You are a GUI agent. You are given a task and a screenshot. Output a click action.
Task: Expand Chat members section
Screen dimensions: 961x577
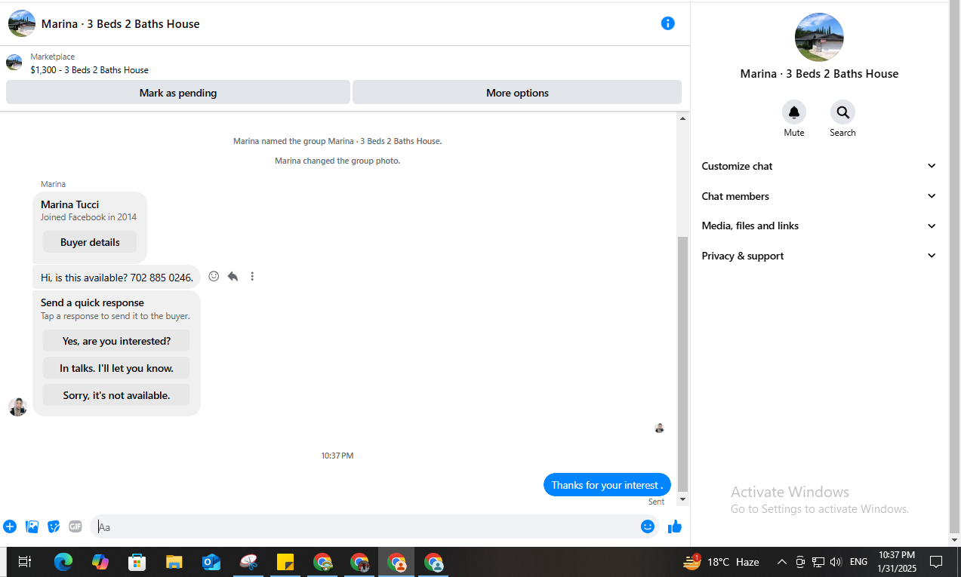pyautogui.click(x=819, y=196)
